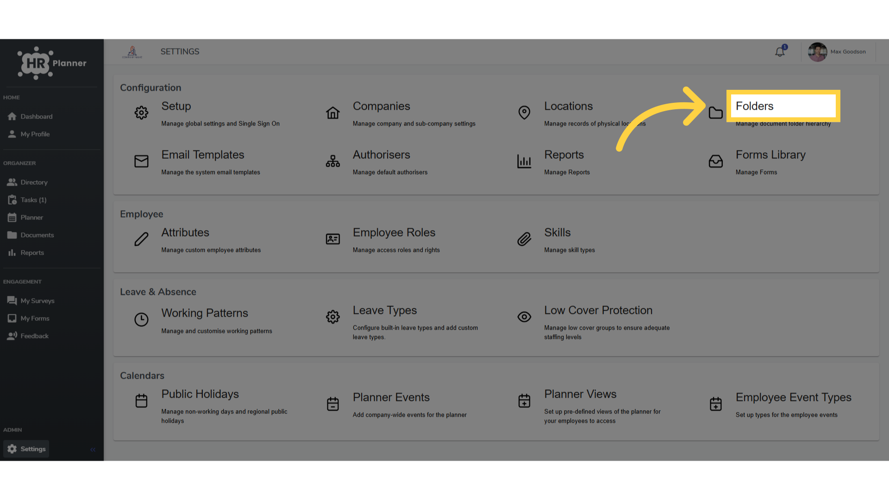This screenshot has height=500, width=889.
Task: Open Max Goodson user profile menu
Action: pos(837,52)
